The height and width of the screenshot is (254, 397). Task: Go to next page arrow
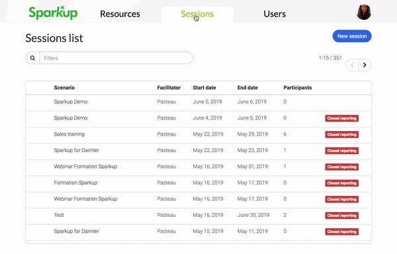click(x=365, y=65)
